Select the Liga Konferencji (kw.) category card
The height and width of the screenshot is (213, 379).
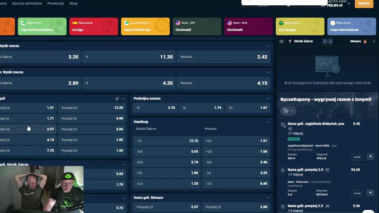point(42,26)
